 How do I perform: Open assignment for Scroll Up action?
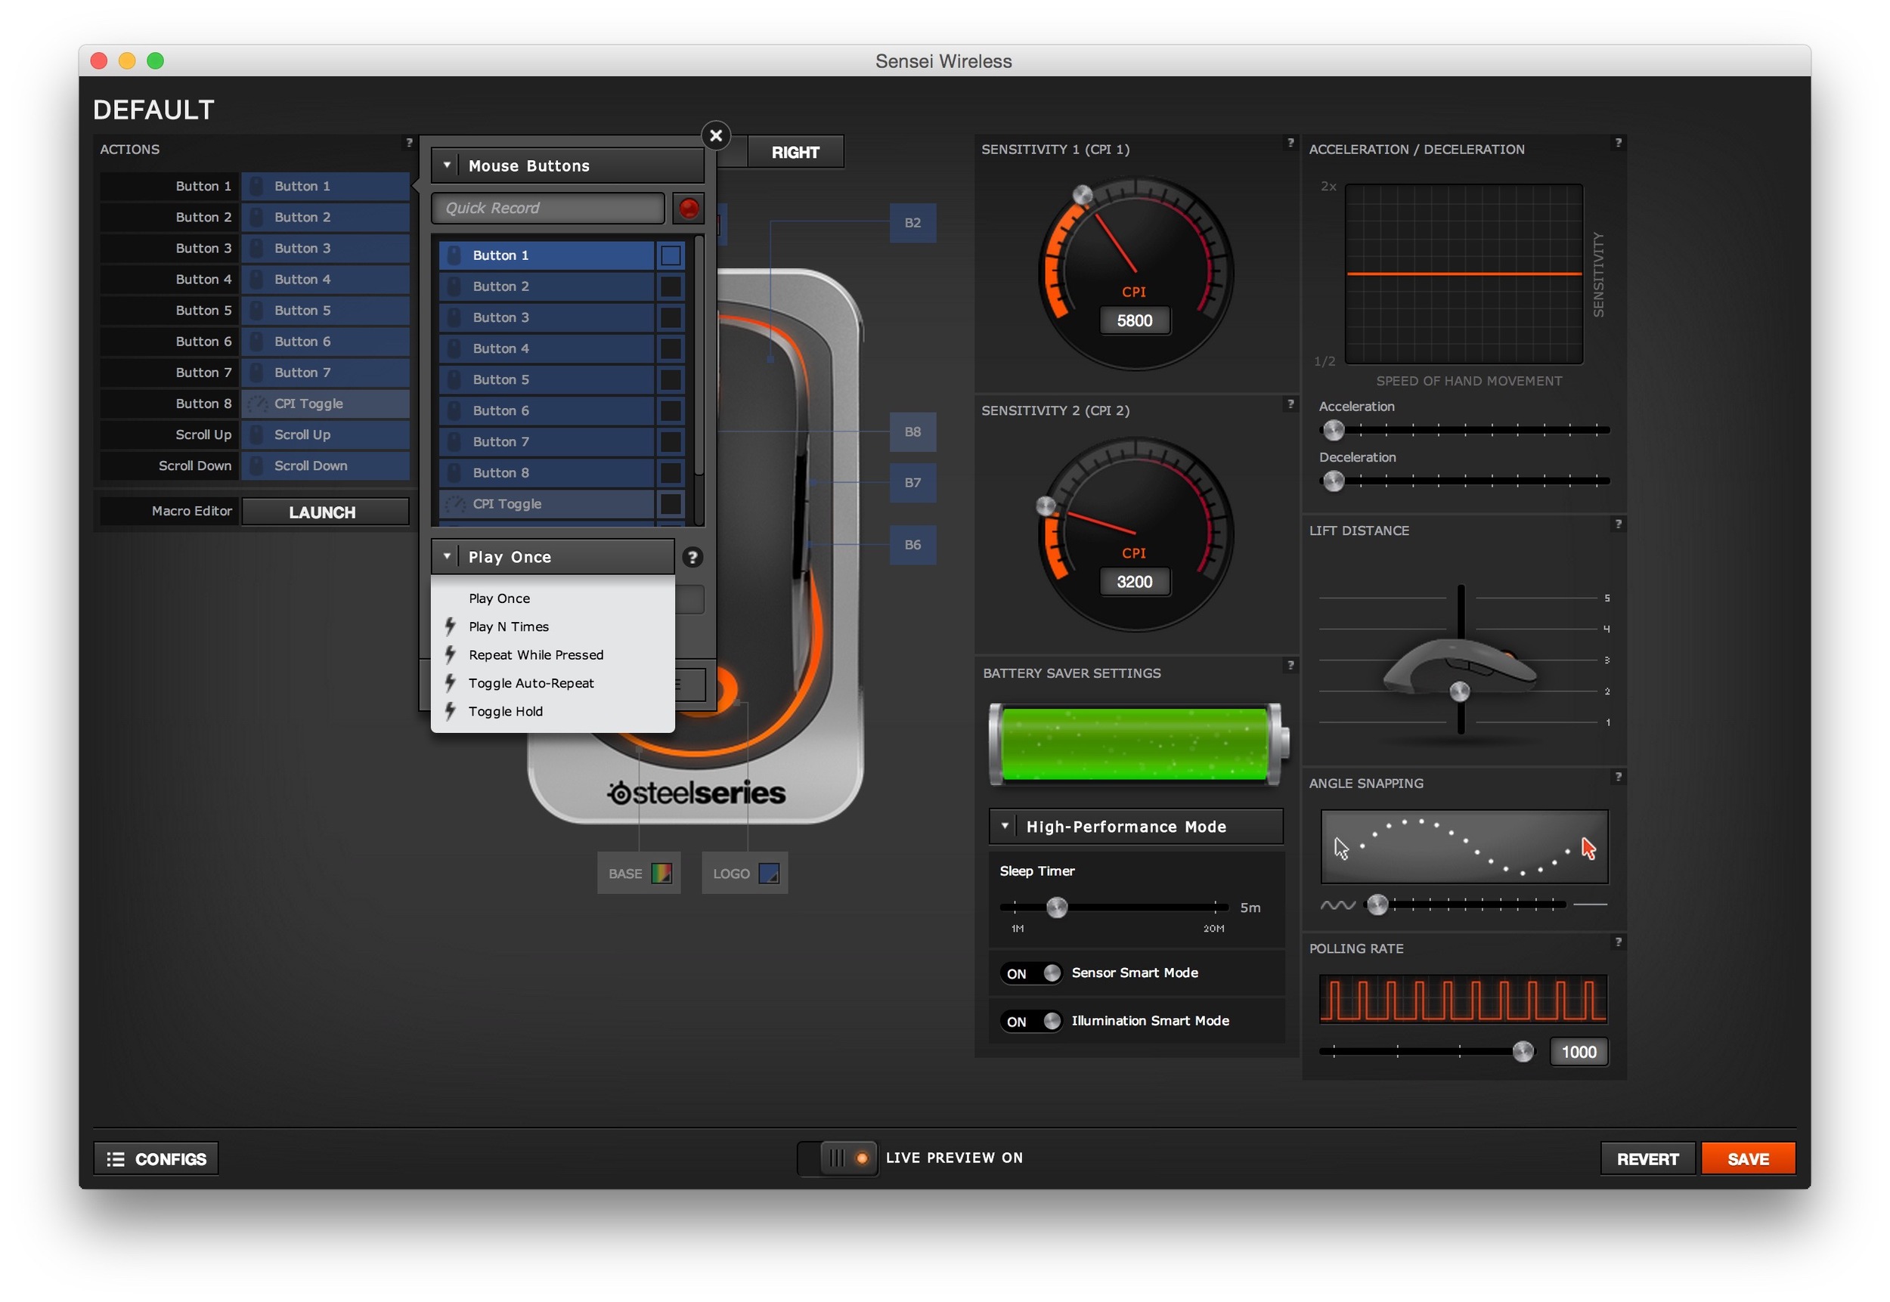[x=326, y=435]
